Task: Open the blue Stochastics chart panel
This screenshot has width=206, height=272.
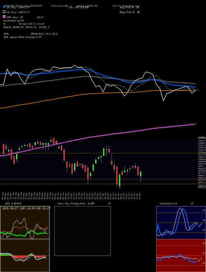Action: point(181,223)
